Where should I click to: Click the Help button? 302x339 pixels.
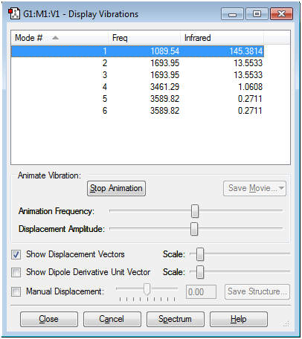[239, 319]
